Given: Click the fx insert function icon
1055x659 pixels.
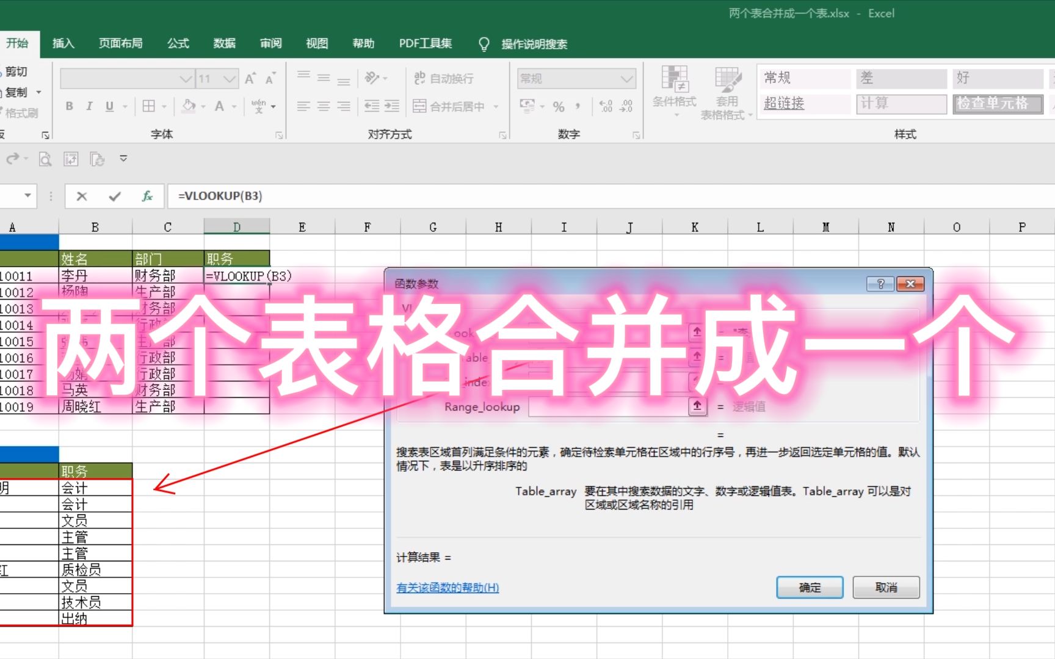Looking at the screenshot, I should (147, 196).
